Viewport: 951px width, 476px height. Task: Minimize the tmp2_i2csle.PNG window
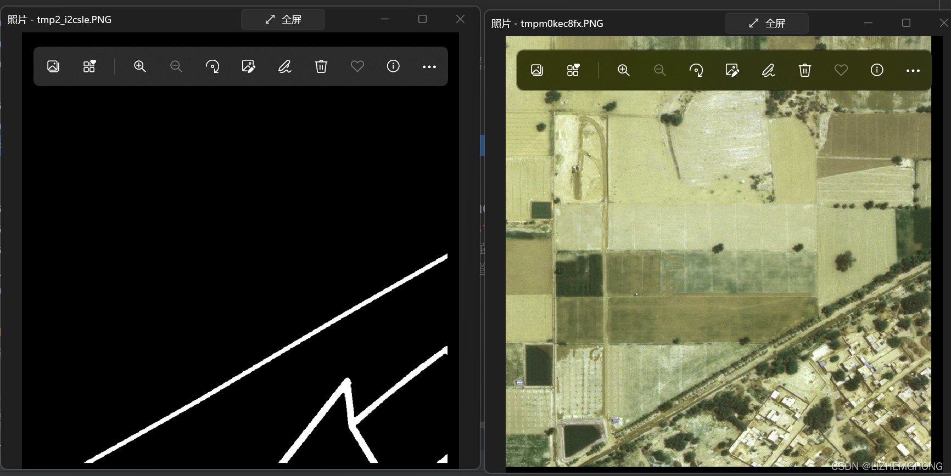tap(384, 19)
